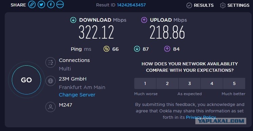Click the download arrow icon next to DOWNLOAD
The image size is (253, 131).
click(x=73, y=20)
